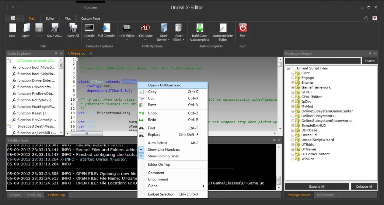Click the Collapse All button
This screenshot has width=384, height=205.
pyautogui.click(x=364, y=187)
